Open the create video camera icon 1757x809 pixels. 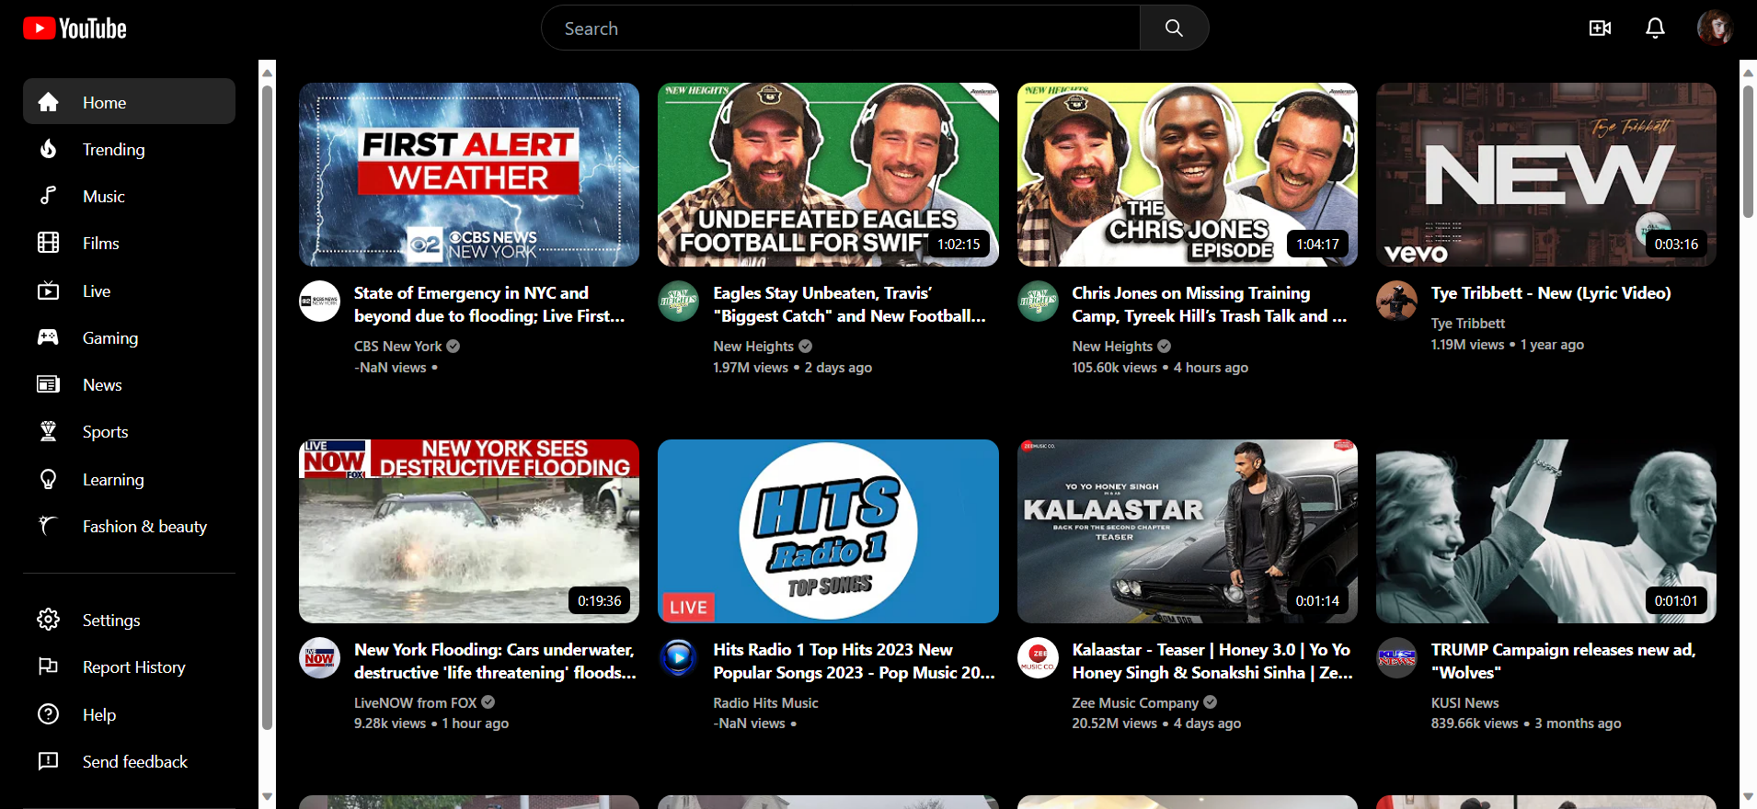[1600, 28]
